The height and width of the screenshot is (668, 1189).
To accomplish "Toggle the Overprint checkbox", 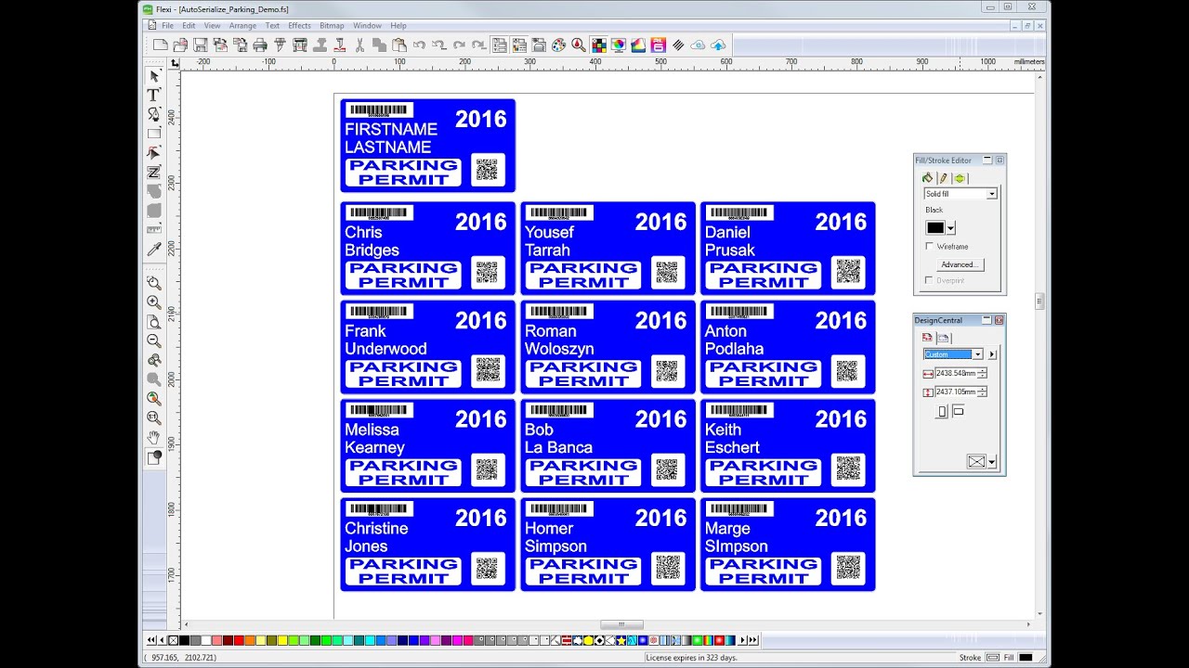I will point(930,280).
